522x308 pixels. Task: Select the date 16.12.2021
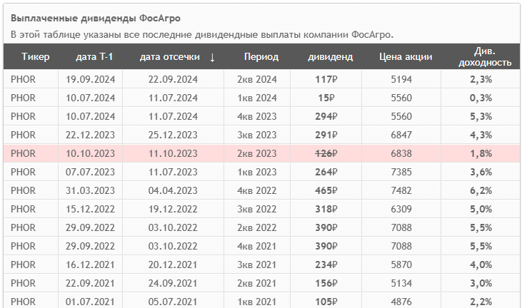[90, 265]
